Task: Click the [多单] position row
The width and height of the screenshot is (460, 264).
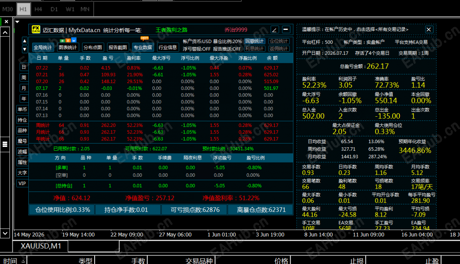Action: pyautogui.click(x=161, y=168)
